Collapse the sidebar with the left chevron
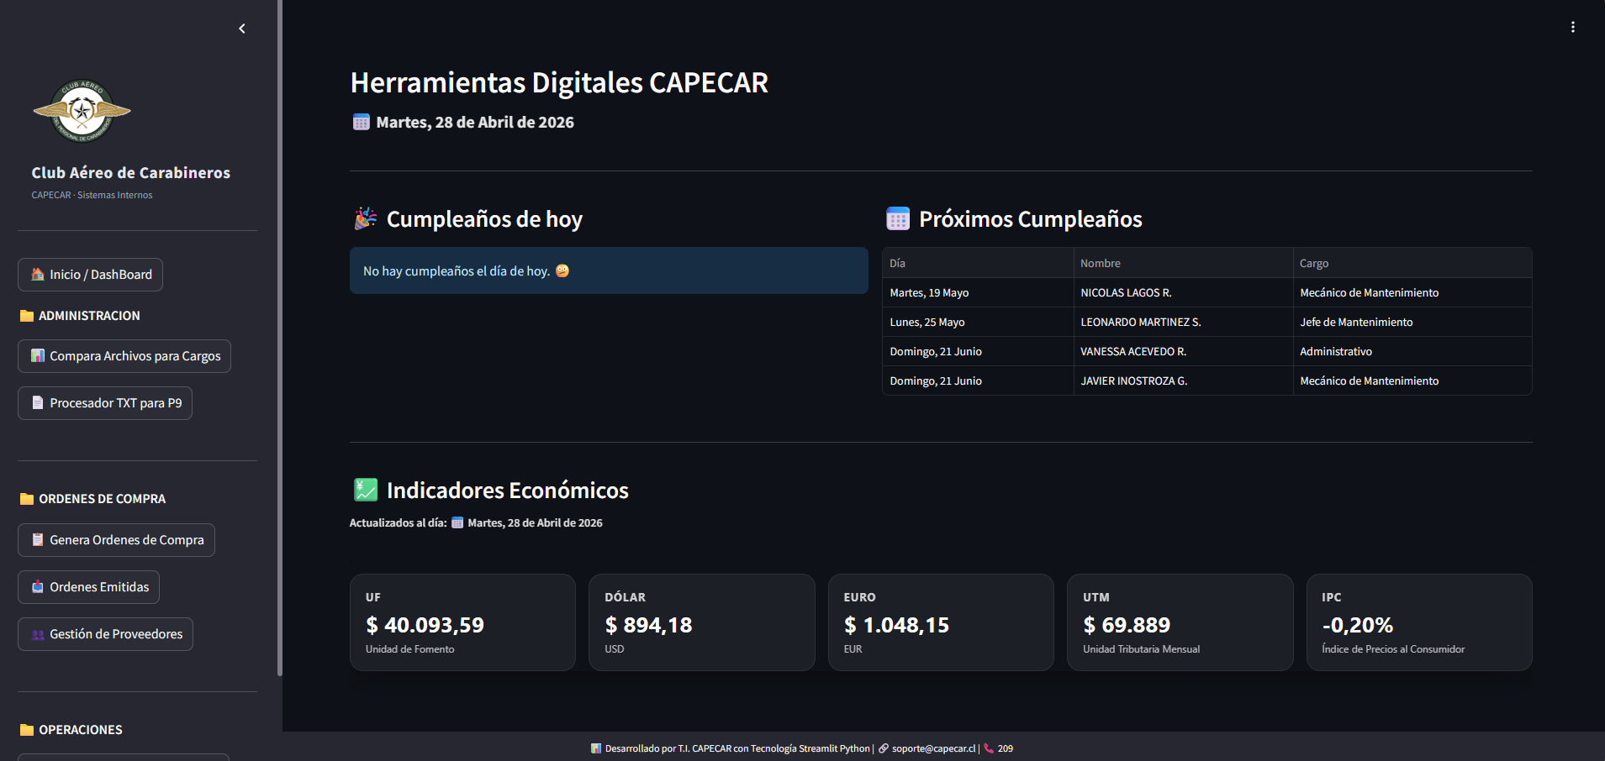 241,28
